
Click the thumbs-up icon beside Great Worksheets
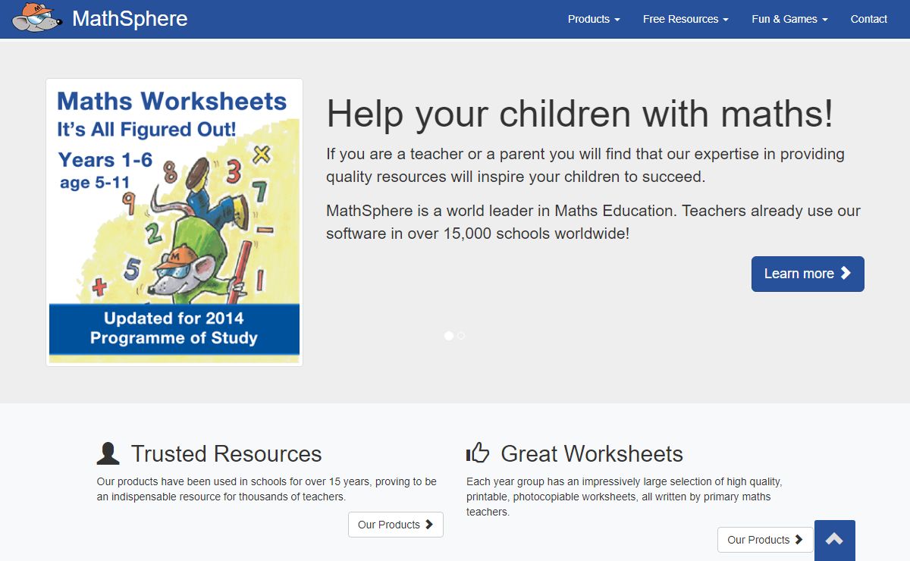pyautogui.click(x=478, y=453)
